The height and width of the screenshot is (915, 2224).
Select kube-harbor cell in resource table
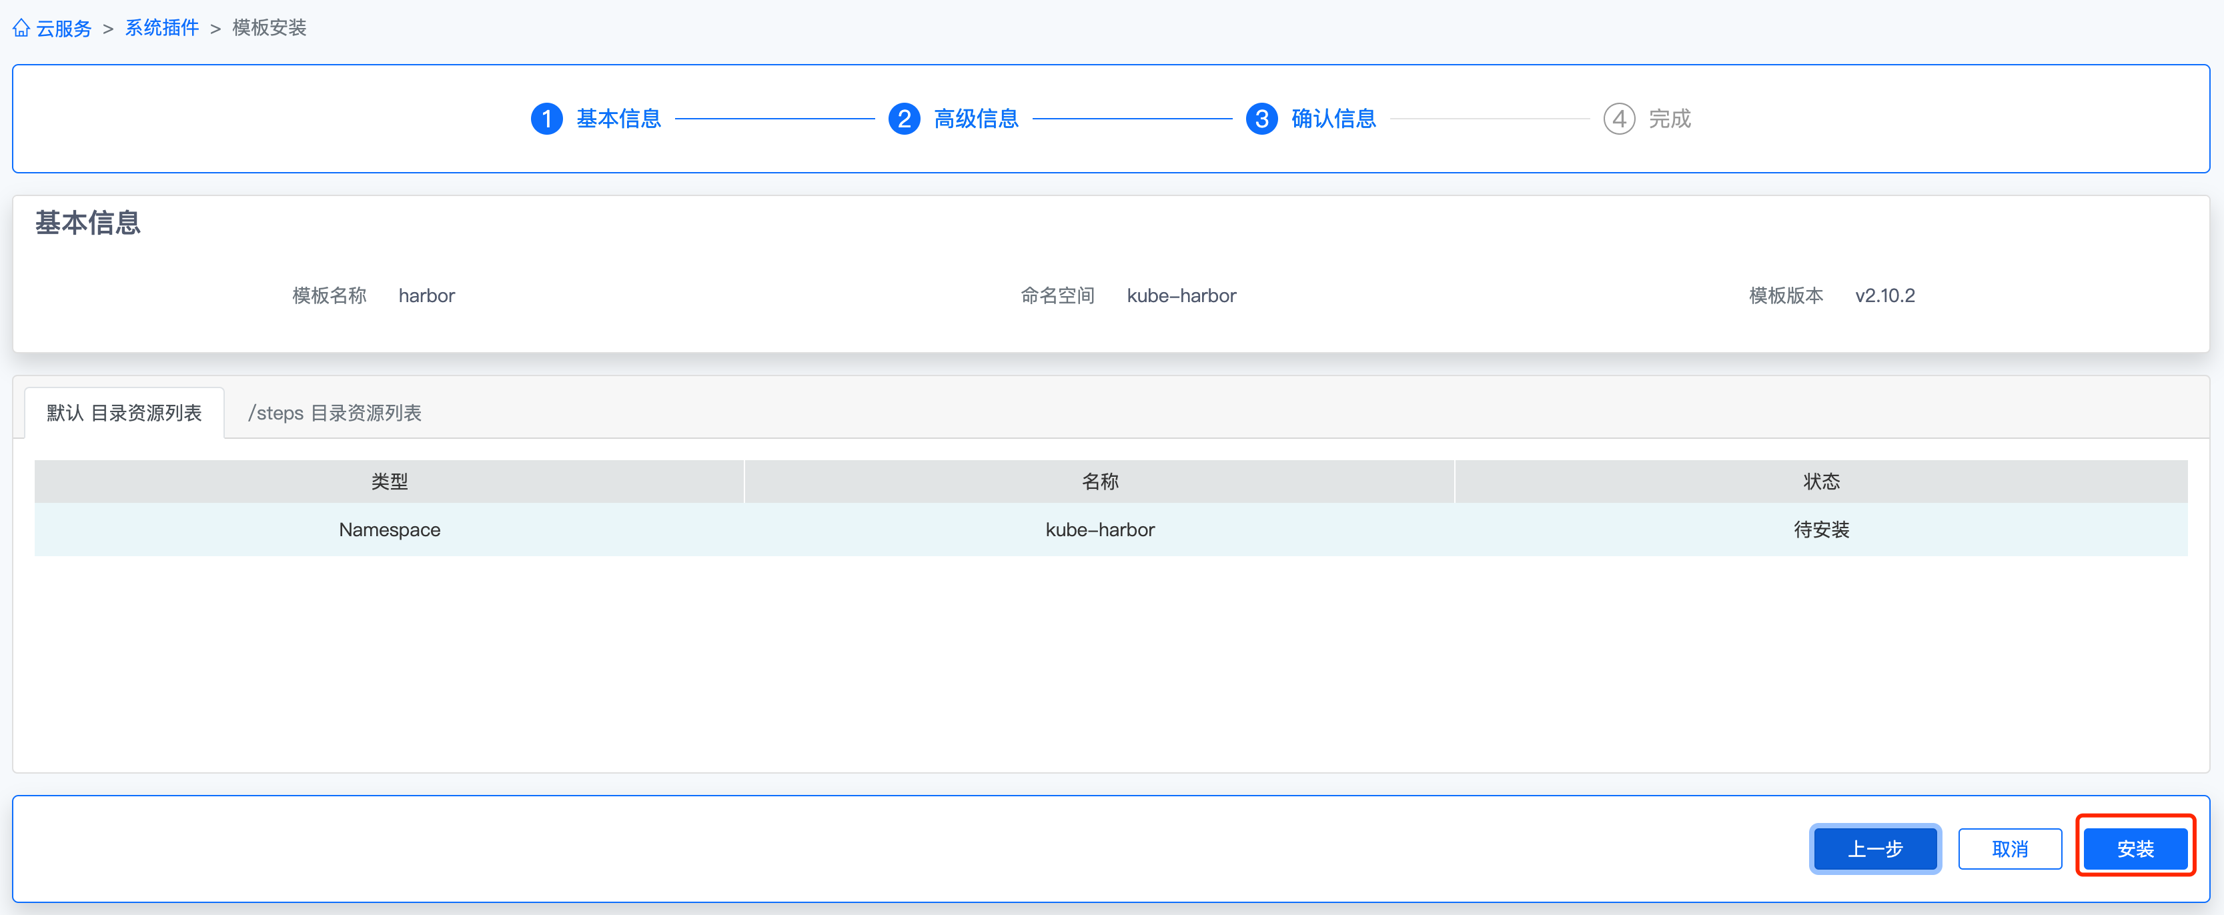tap(1100, 529)
